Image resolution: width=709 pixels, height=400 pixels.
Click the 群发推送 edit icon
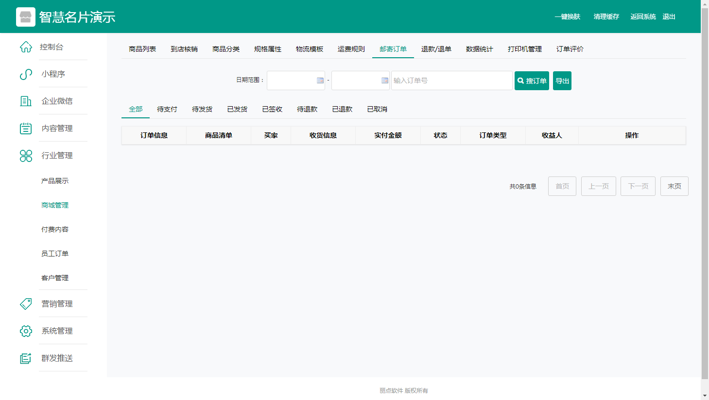point(26,358)
